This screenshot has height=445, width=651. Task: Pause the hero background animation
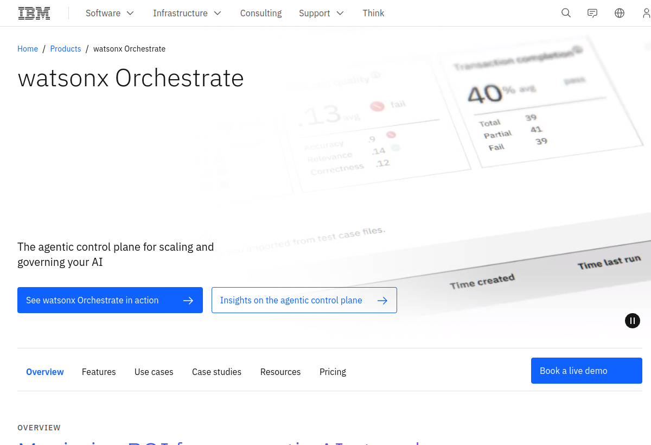pyautogui.click(x=633, y=321)
